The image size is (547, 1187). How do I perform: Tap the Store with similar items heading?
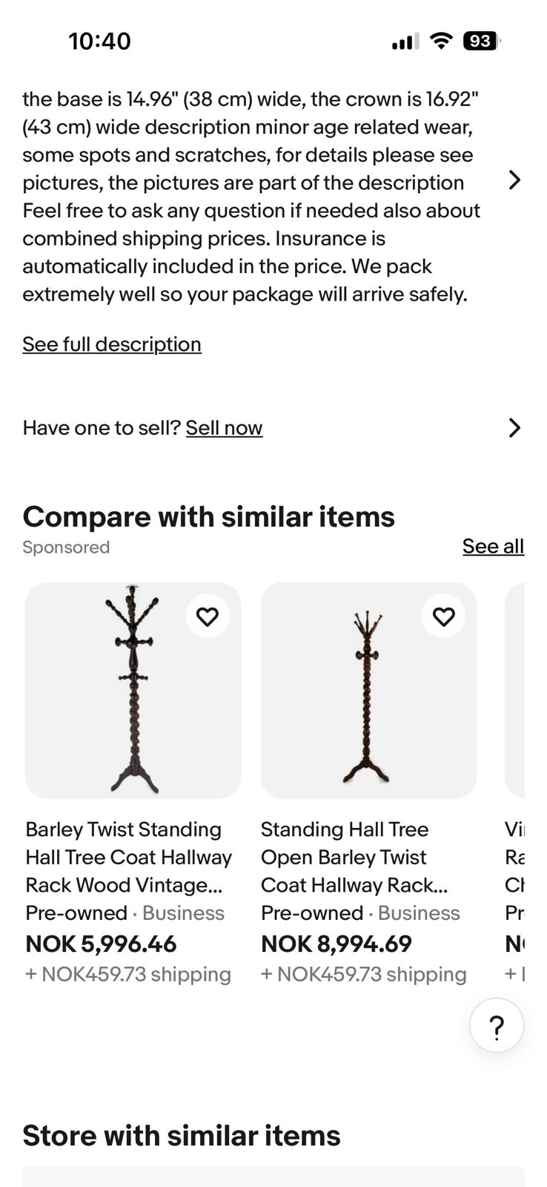coord(182,1136)
